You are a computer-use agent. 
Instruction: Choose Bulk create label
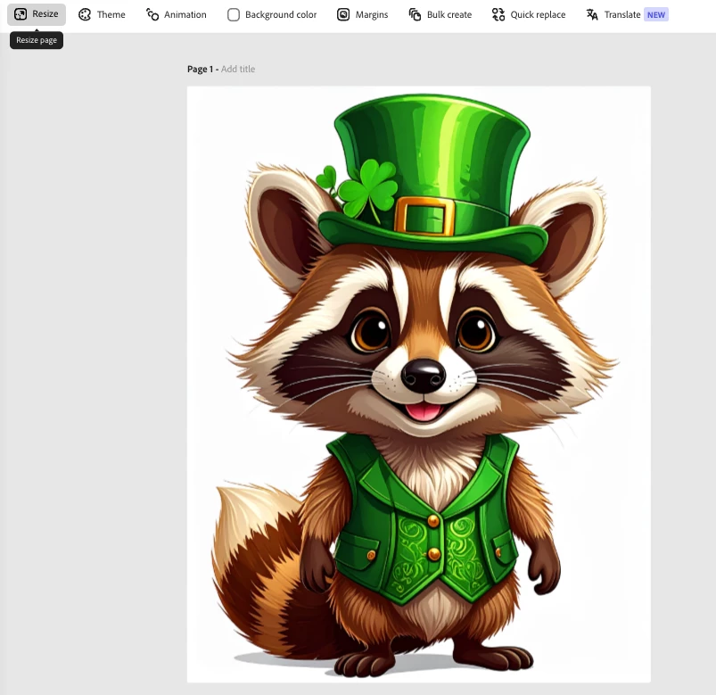coord(449,14)
